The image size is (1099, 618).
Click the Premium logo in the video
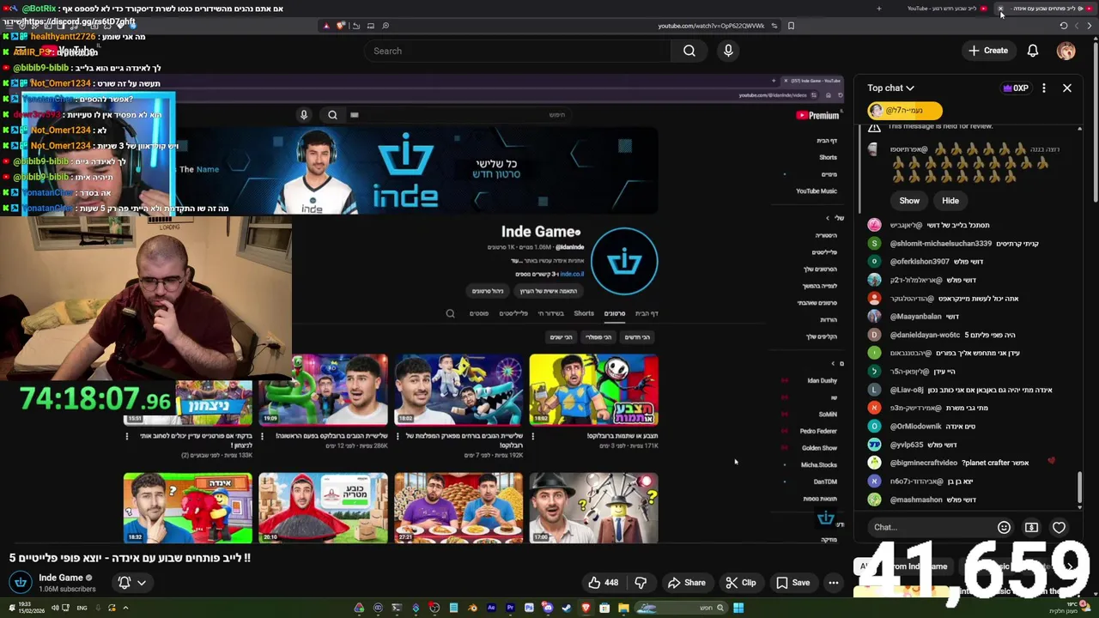(817, 115)
